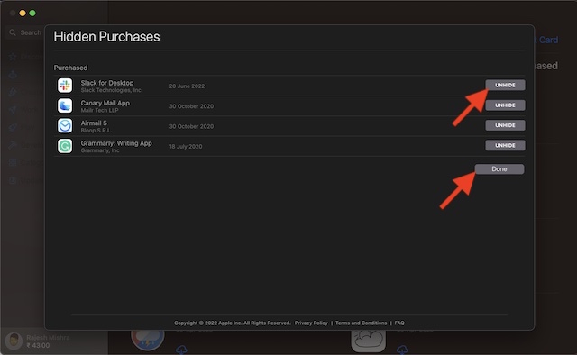The image size is (577, 355).
Task: Unhide Slack for Desktop
Action: point(505,85)
